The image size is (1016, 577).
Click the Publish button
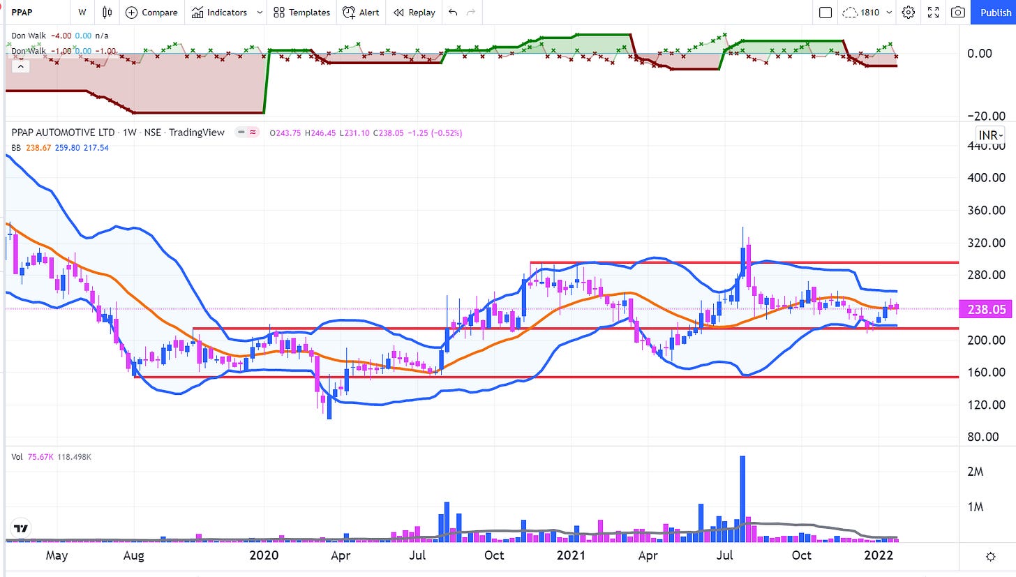(x=994, y=12)
